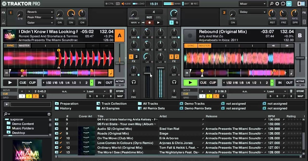Open the Preparation favorite folder
The image size is (308, 161).
coord(69,103)
